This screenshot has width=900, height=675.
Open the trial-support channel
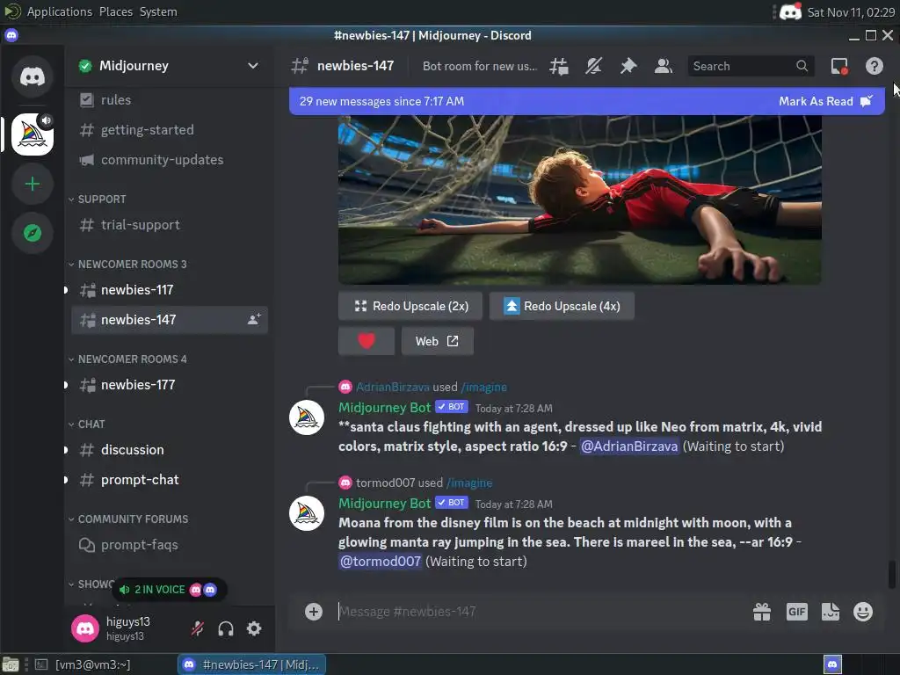[170, 224]
